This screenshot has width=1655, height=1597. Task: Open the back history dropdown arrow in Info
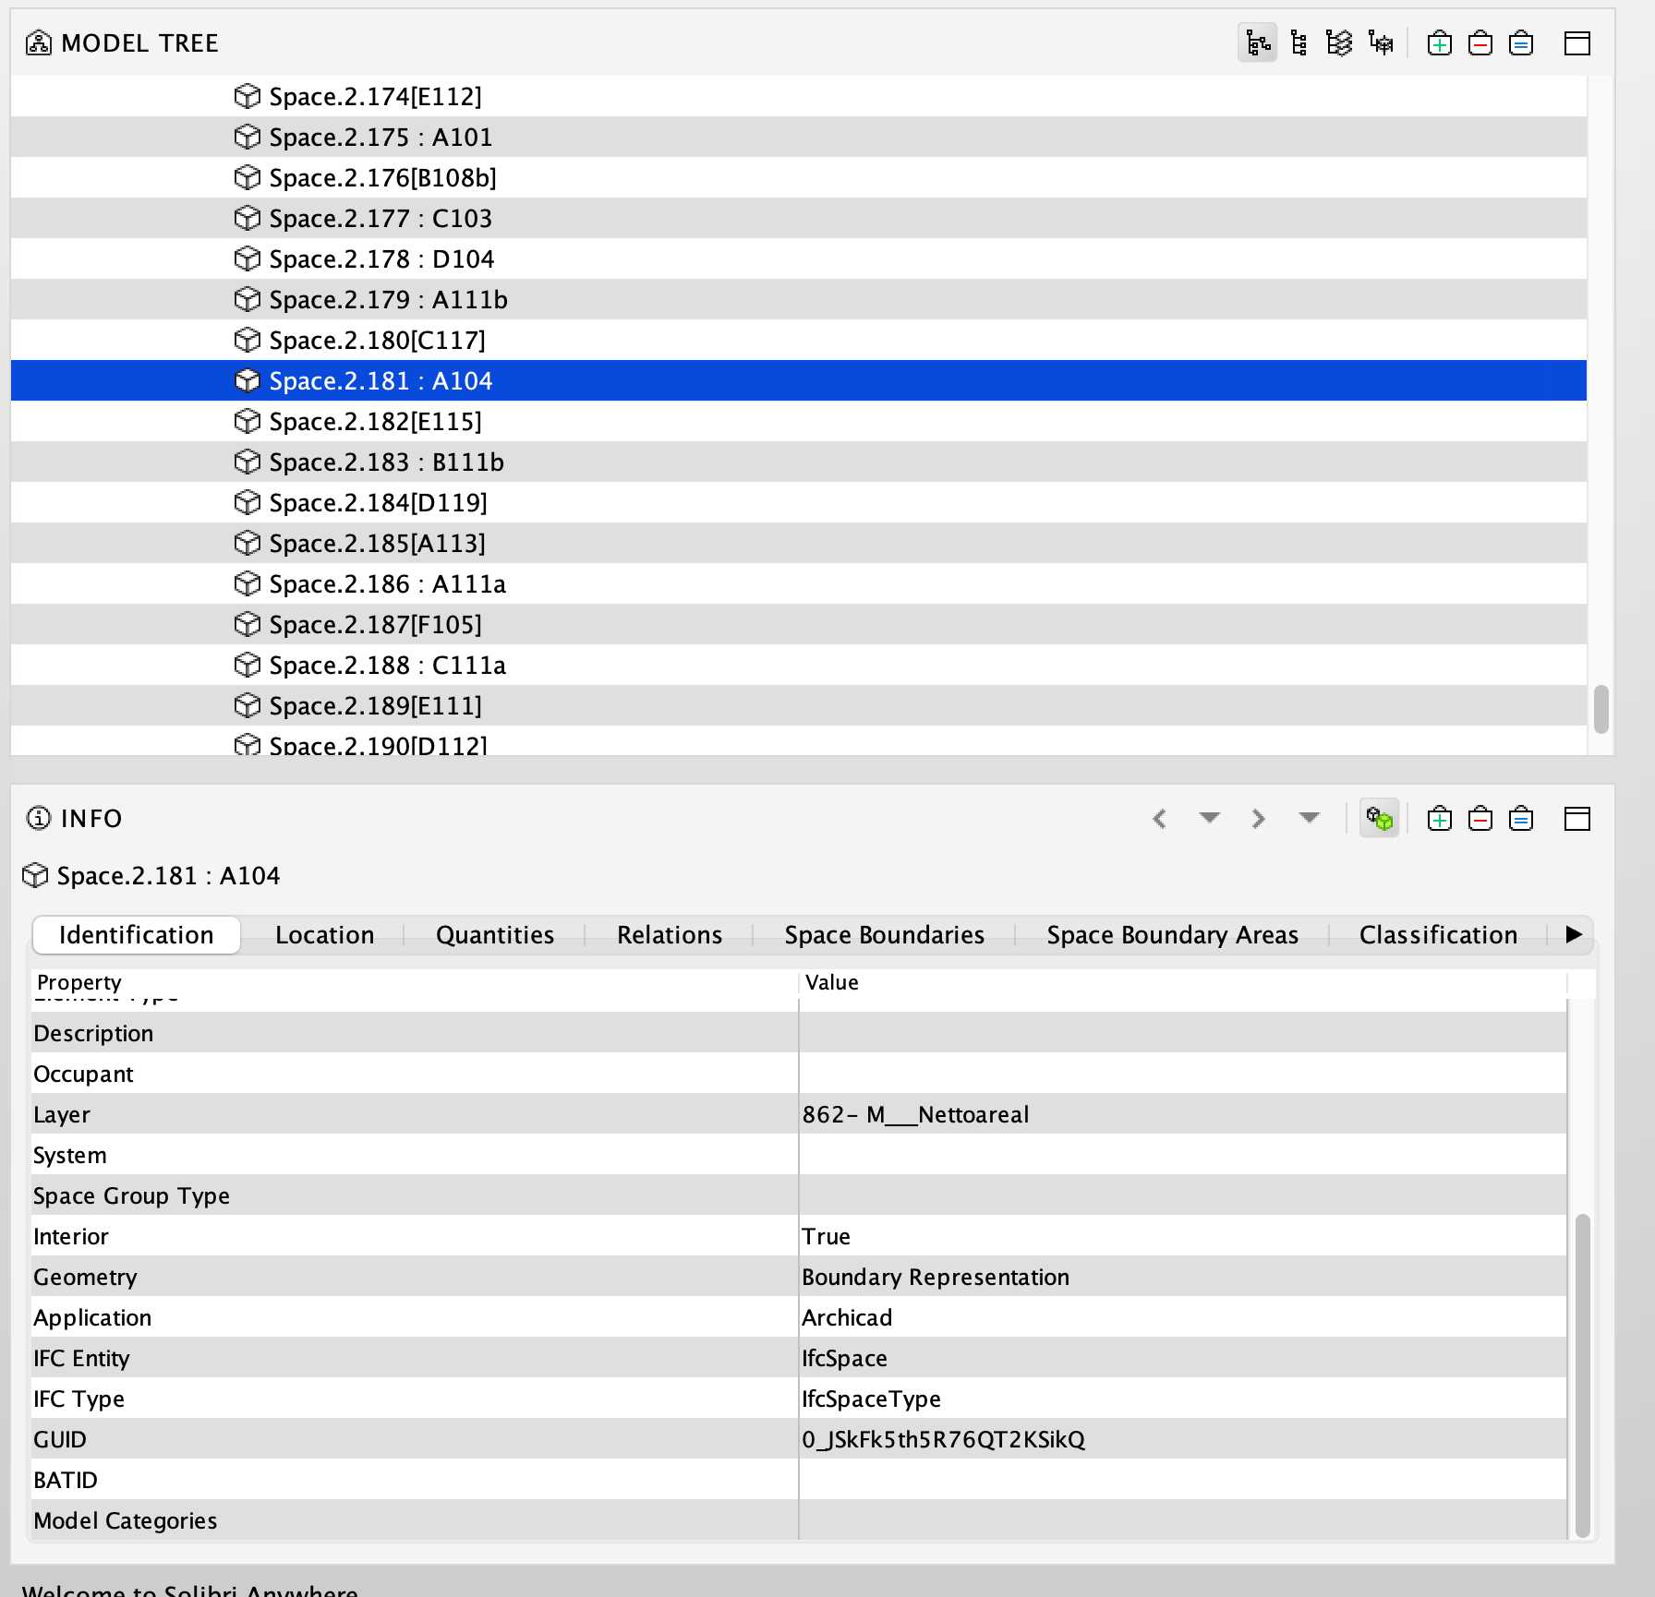tap(1209, 818)
